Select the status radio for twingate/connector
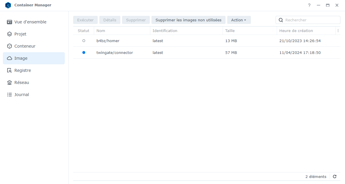The image size is (345, 184). (x=84, y=52)
